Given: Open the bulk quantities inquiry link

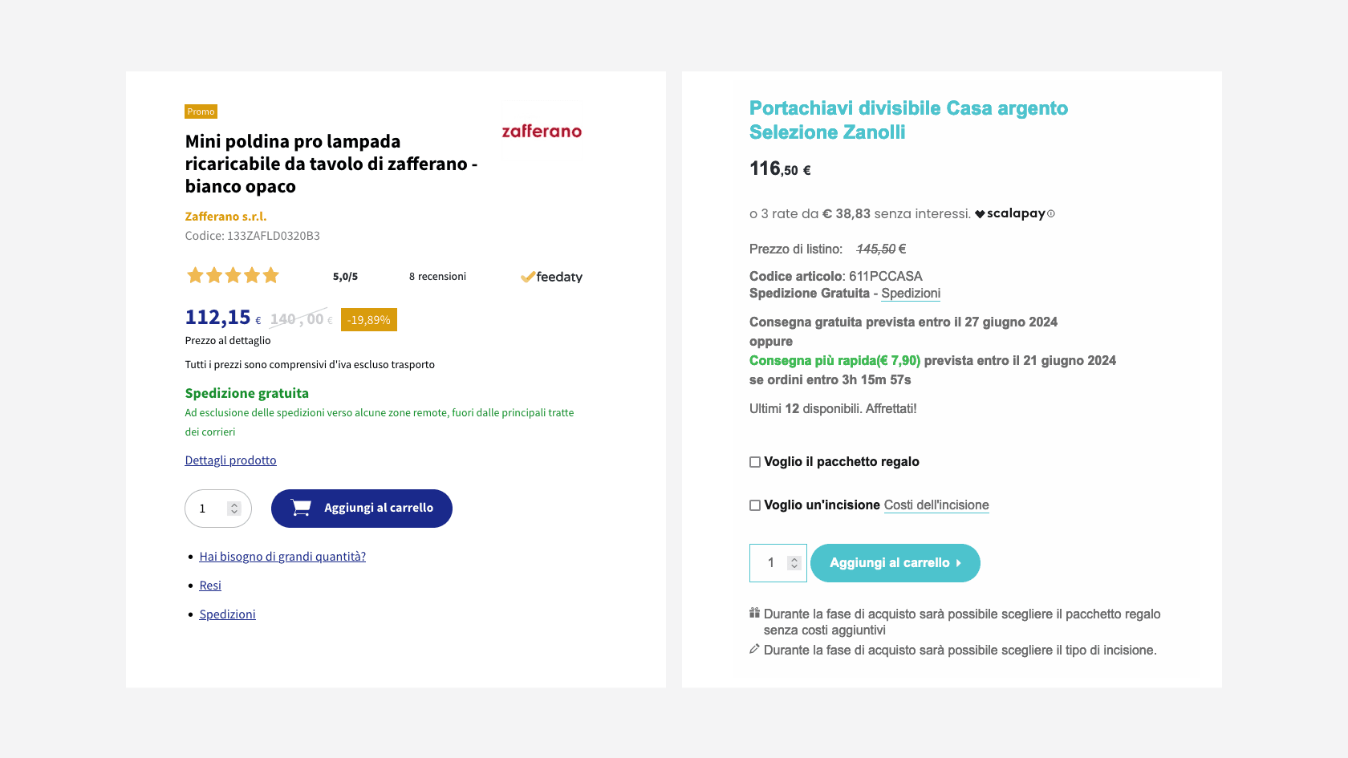Looking at the screenshot, I should tap(282, 557).
